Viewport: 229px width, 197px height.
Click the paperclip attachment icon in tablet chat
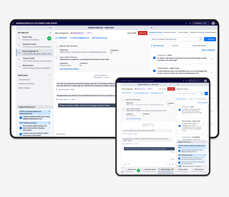pos(169,164)
